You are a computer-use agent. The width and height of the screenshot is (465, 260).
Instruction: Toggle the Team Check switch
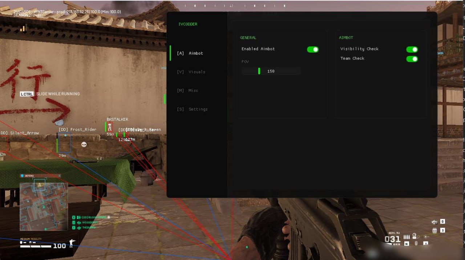pyautogui.click(x=412, y=59)
